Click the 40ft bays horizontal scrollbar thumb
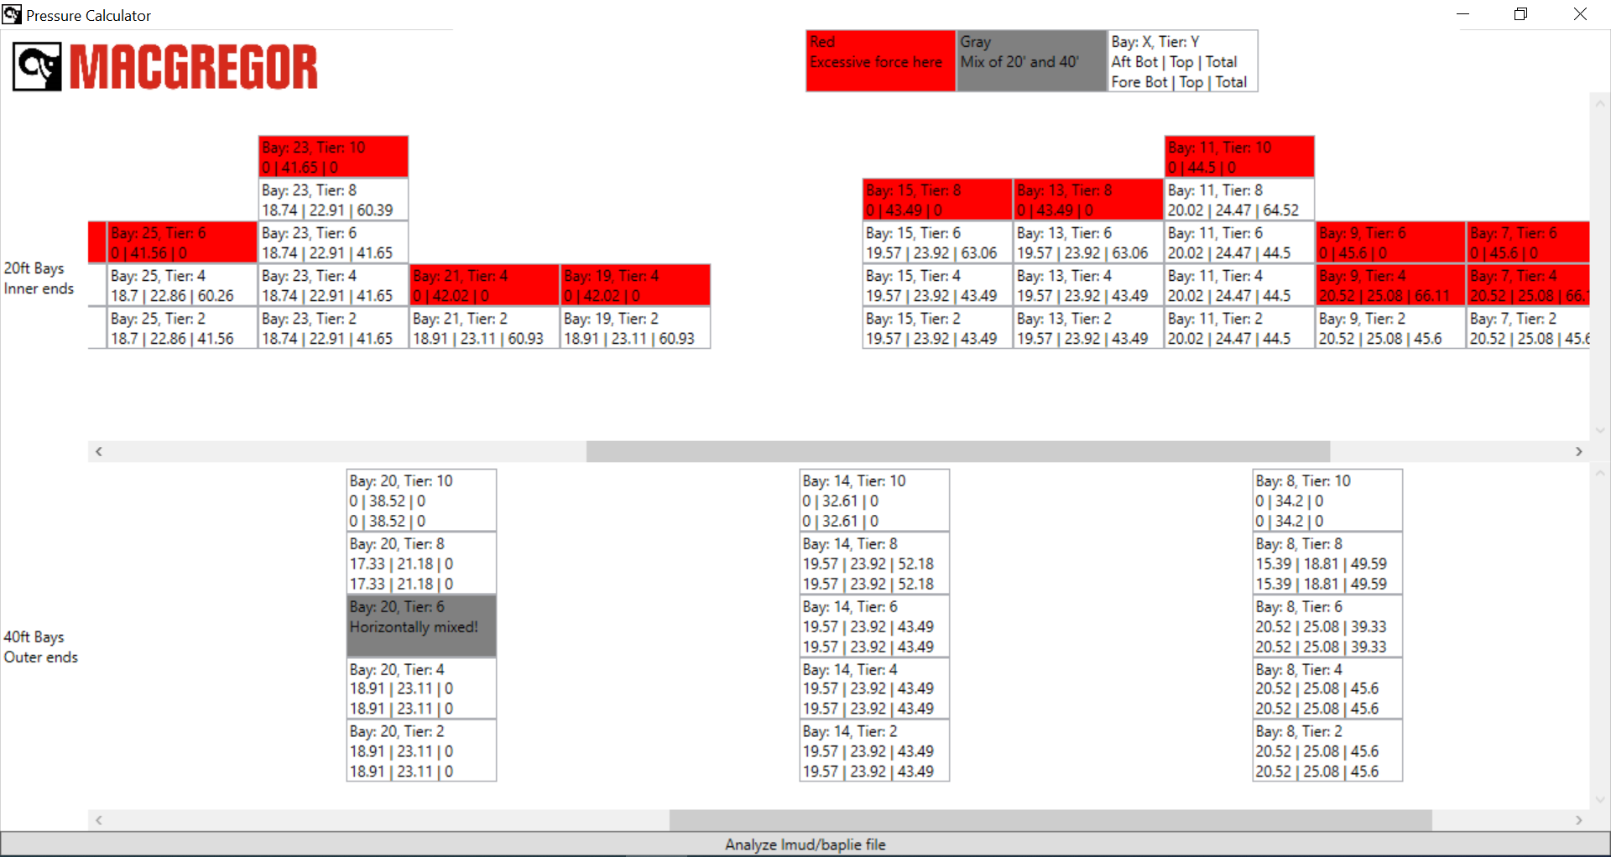 pyautogui.click(x=1050, y=820)
